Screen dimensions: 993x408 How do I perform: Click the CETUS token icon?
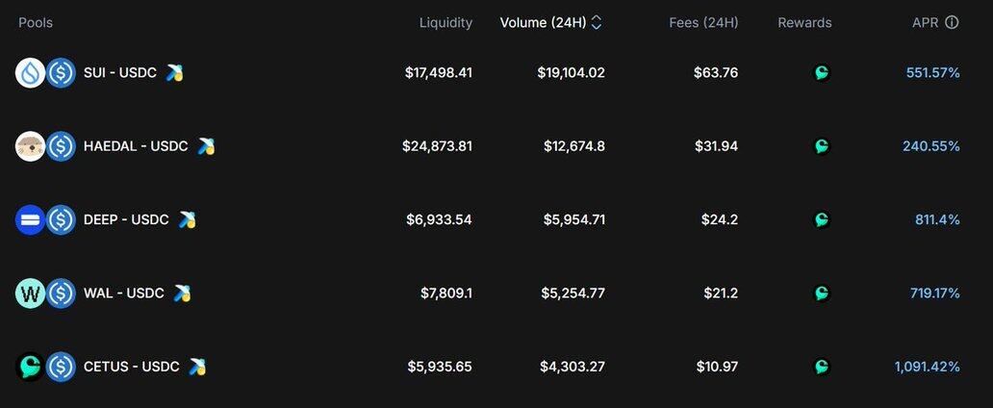tap(30, 367)
